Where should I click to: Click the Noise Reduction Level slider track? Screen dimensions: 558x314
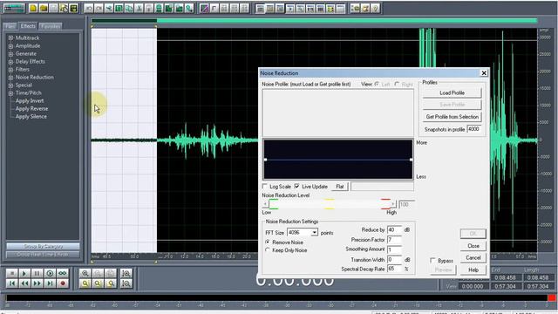coord(330,204)
